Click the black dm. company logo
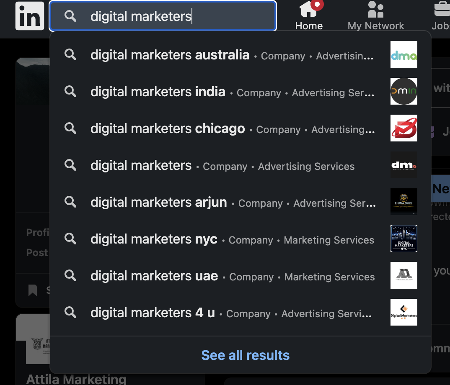The image size is (450, 385). (404, 165)
